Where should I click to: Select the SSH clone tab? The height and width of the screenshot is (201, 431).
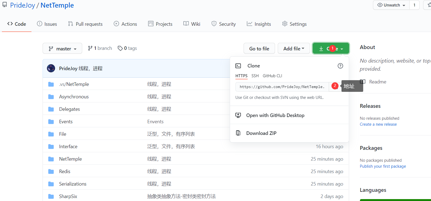[x=255, y=76]
